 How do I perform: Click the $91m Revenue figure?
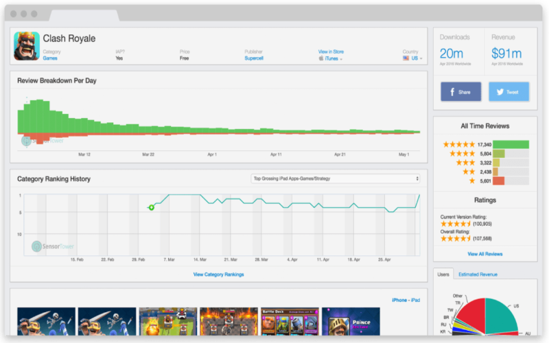pos(506,54)
